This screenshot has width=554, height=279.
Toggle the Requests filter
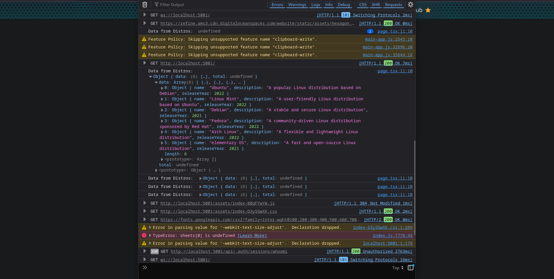[x=393, y=5]
